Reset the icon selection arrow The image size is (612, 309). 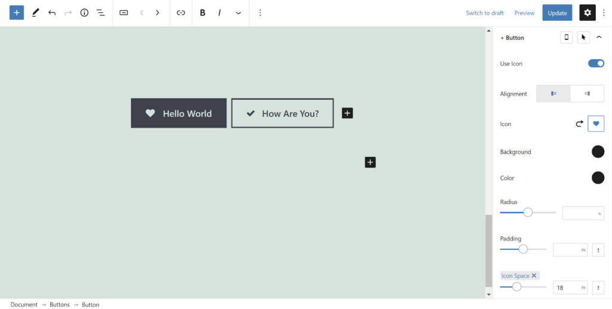click(x=579, y=123)
